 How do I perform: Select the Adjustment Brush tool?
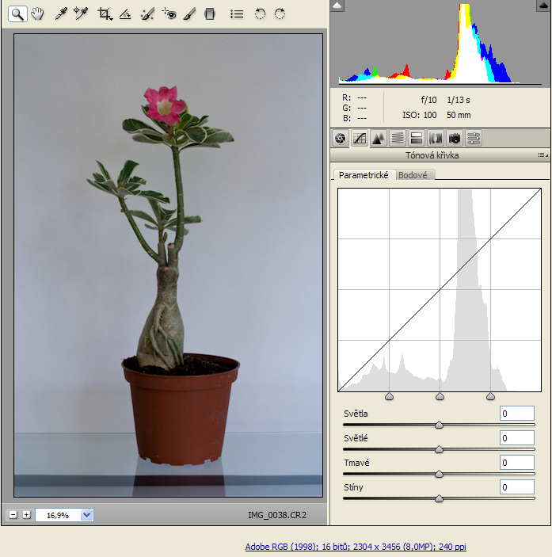[x=189, y=14]
